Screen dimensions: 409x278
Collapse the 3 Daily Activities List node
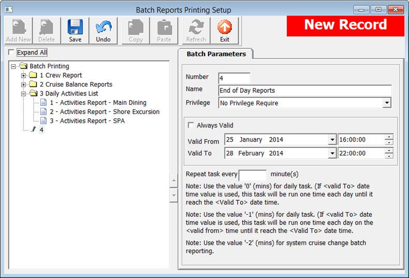point(23,94)
